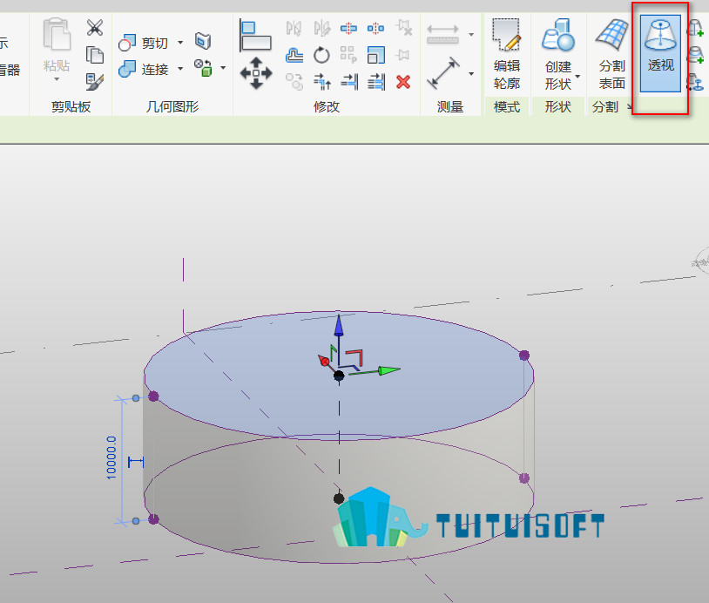Expand the 剪切 cut geometry dropdown arrow
Screen dimensions: 709x603
[x=180, y=43]
